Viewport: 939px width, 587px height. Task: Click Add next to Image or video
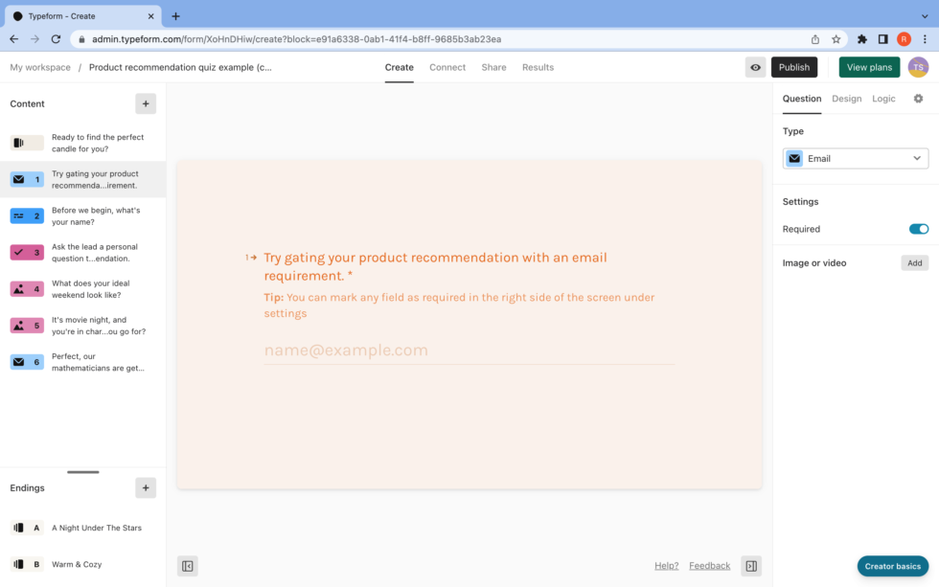click(x=914, y=262)
